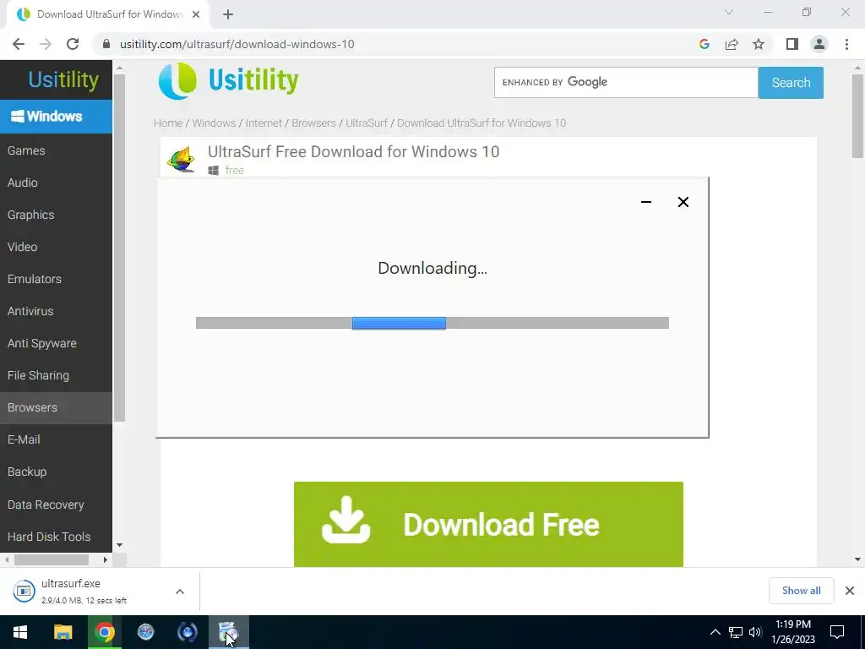Open the highlighted Browsers category
This screenshot has height=649, width=865.
(56, 407)
